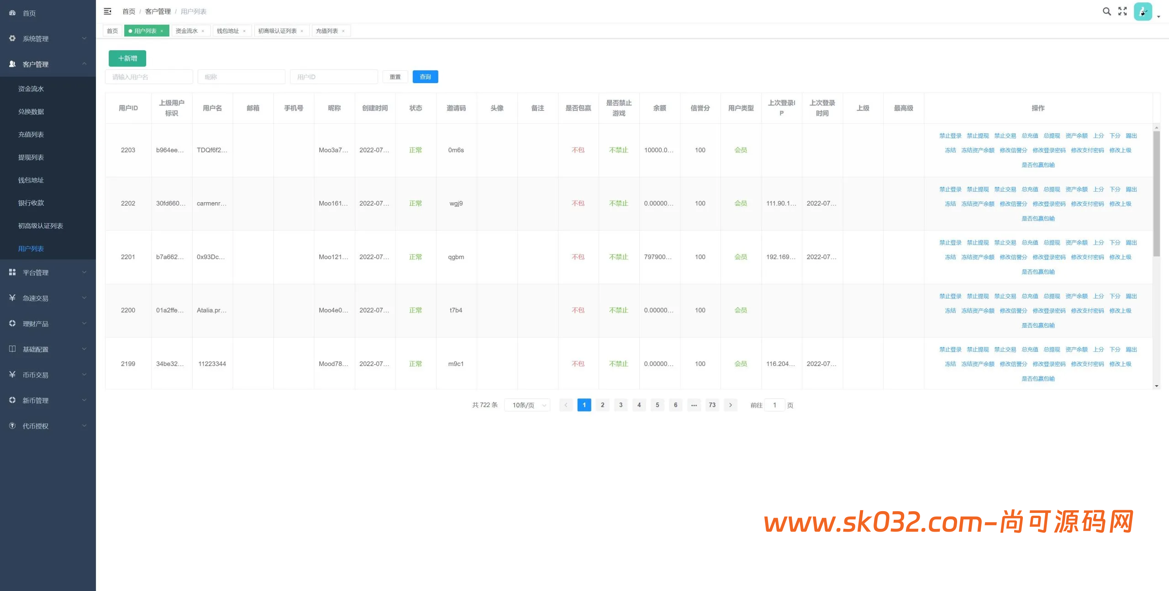This screenshot has height=591, width=1169.
Task: Go to page 73 in pagination
Action: point(712,405)
